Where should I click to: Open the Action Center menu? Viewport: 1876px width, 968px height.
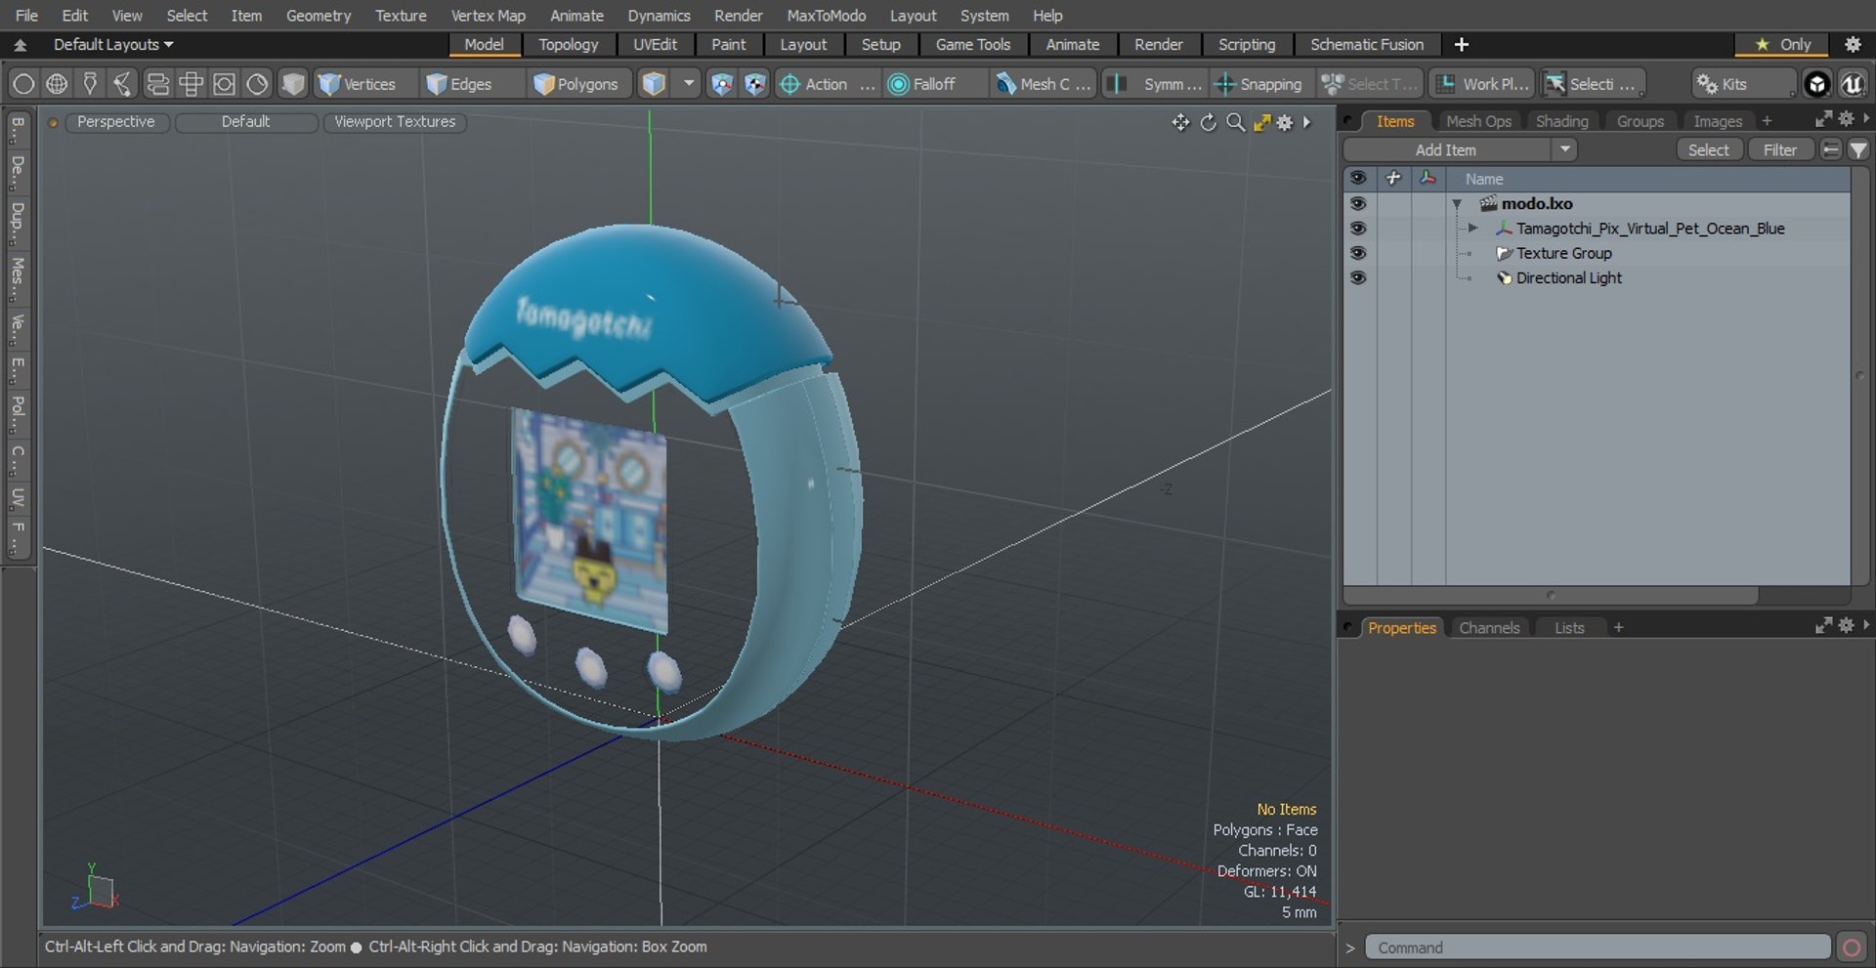click(x=827, y=84)
